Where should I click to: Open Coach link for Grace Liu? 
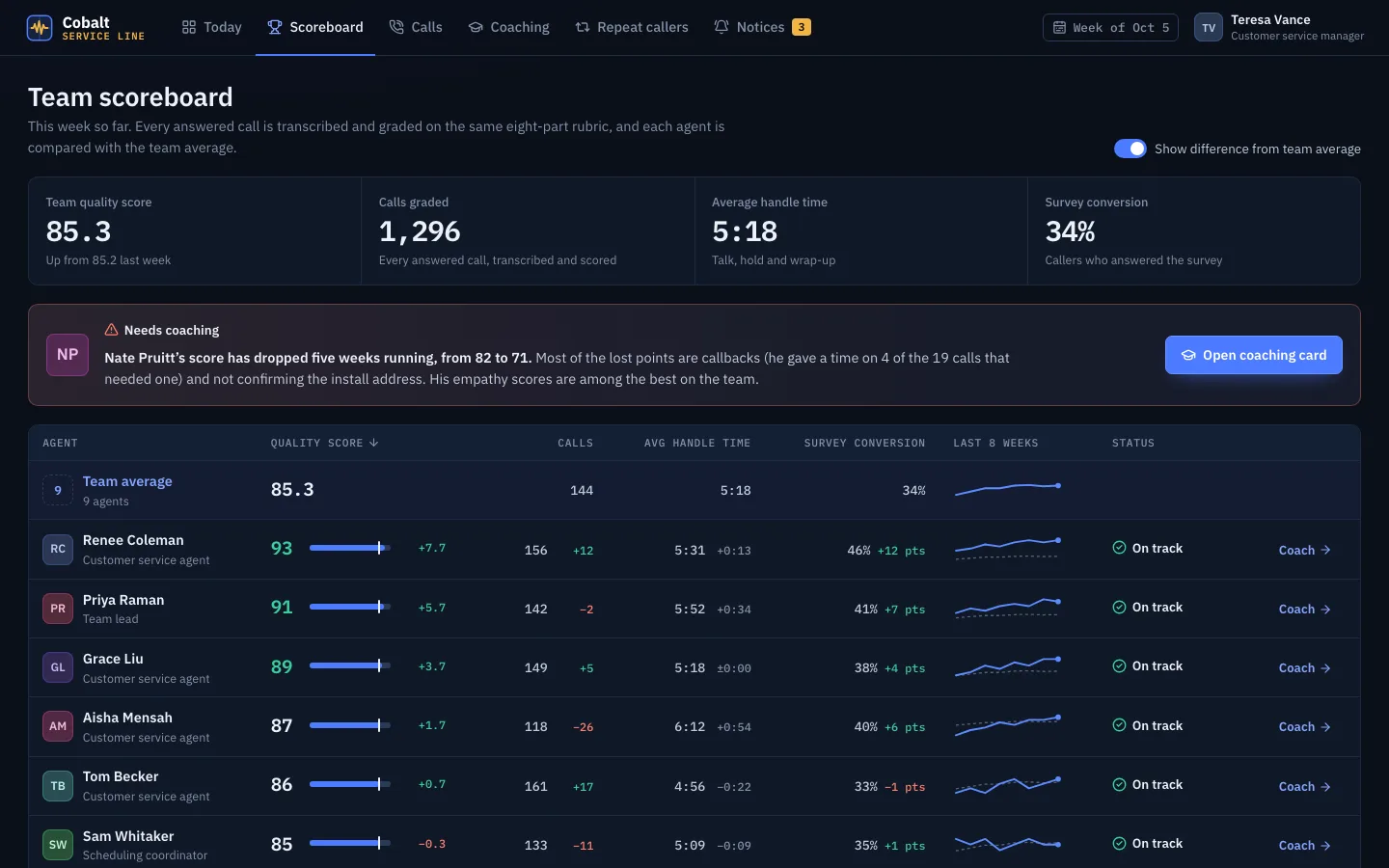click(x=1304, y=667)
